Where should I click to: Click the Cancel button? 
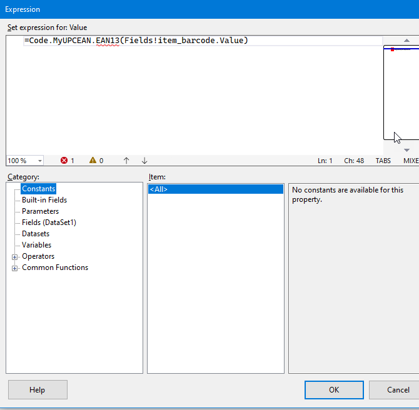pos(395,390)
